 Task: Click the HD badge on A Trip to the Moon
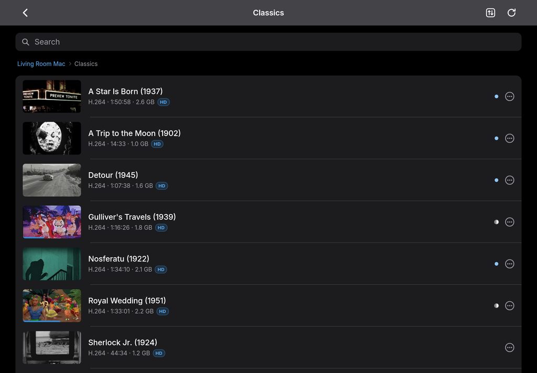click(157, 144)
